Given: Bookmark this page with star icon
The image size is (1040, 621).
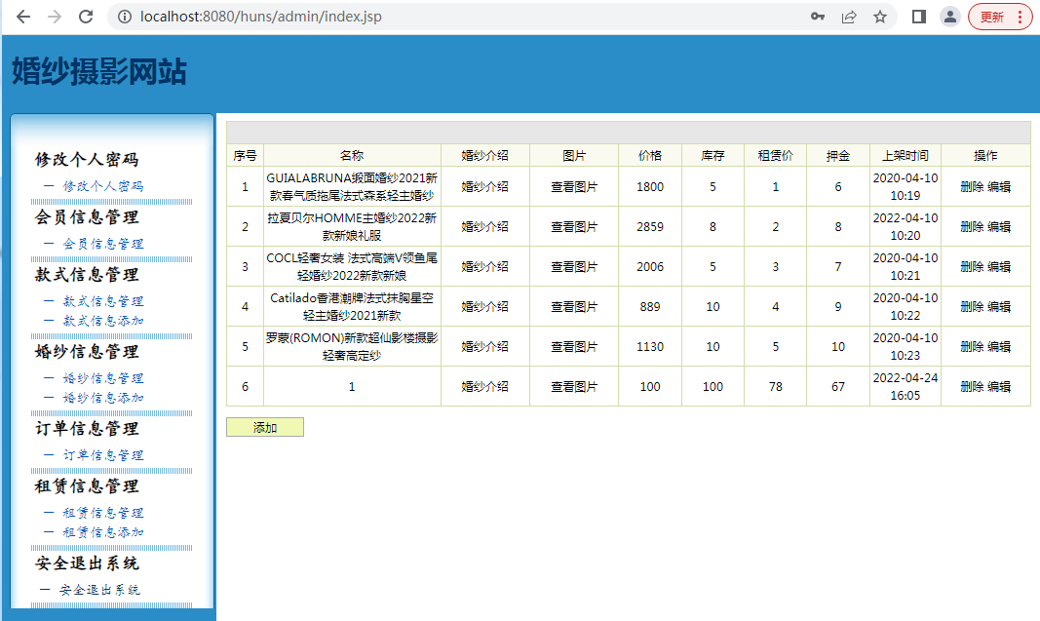Looking at the screenshot, I should (880, 17).
